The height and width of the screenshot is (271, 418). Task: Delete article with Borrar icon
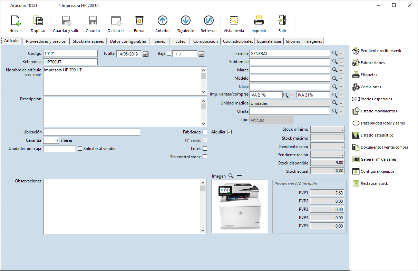[x=139, y=21]
